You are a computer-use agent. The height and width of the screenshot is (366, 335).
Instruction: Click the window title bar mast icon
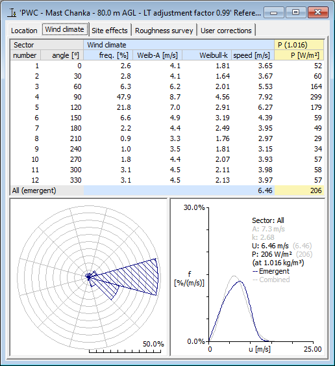click(x=12, y=13)
